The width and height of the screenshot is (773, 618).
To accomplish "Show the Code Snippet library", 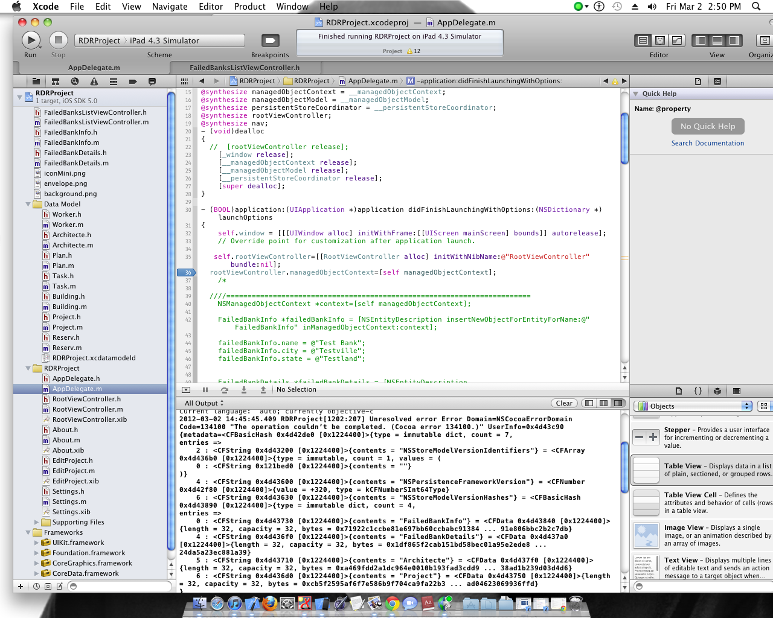I will click(x=698, y=390).
